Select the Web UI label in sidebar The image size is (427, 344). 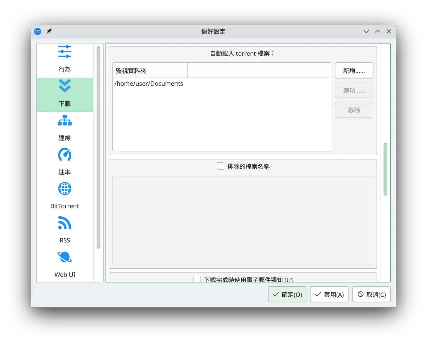click(65, 275)
